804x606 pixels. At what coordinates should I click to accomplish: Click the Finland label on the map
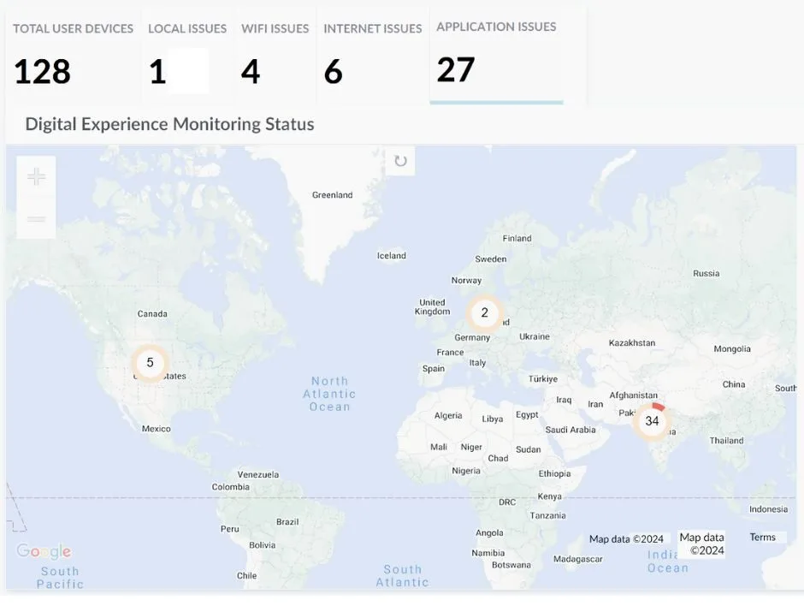(517, 238)
